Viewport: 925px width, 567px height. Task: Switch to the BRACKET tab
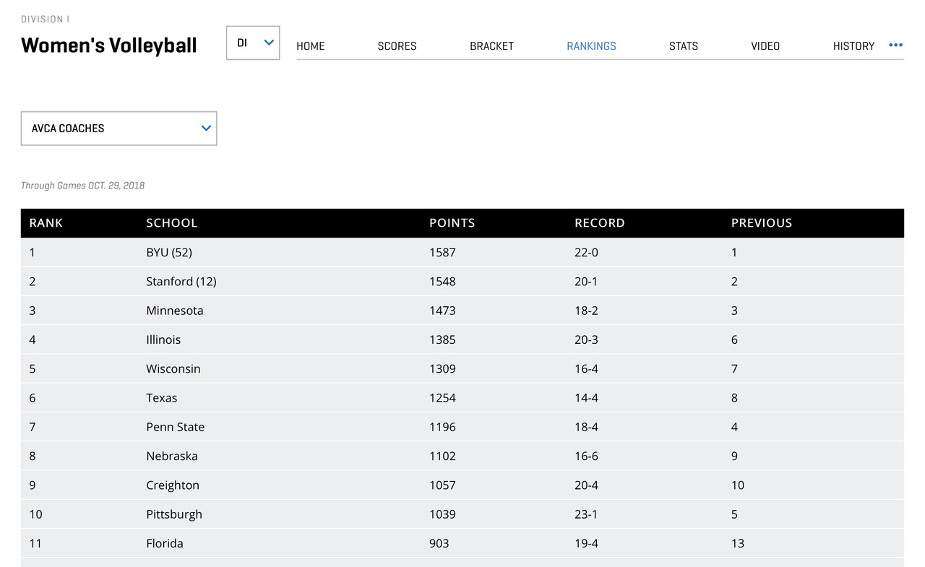tap(491, 46)
